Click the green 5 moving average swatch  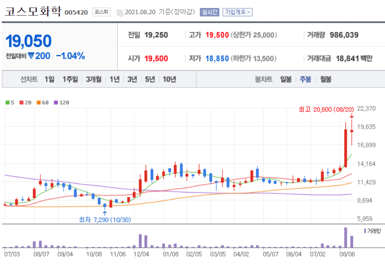(x=8, y=102)
